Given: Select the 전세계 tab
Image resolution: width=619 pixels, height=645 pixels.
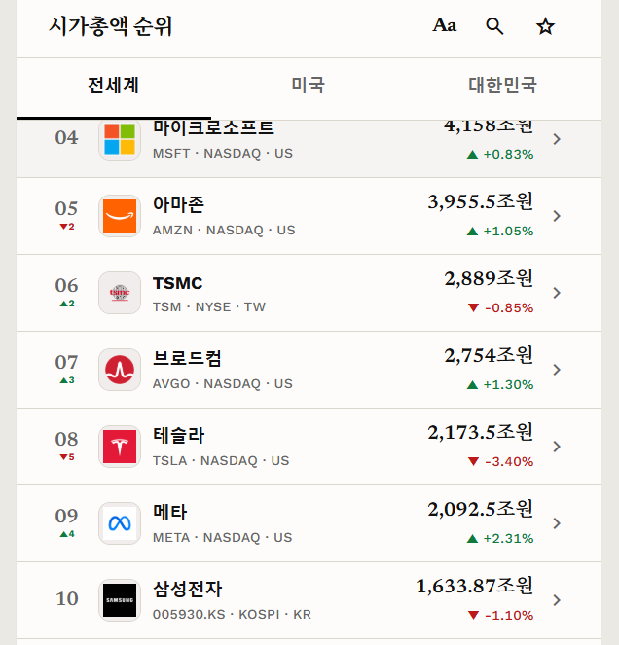Looking at the screenshot, I should [114, 86].
